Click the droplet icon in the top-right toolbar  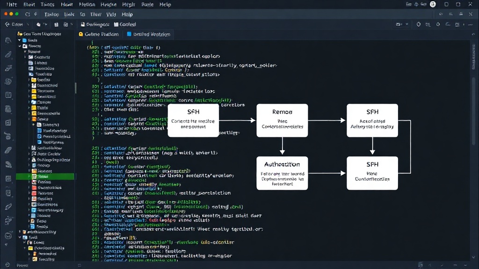pos(438,24)
